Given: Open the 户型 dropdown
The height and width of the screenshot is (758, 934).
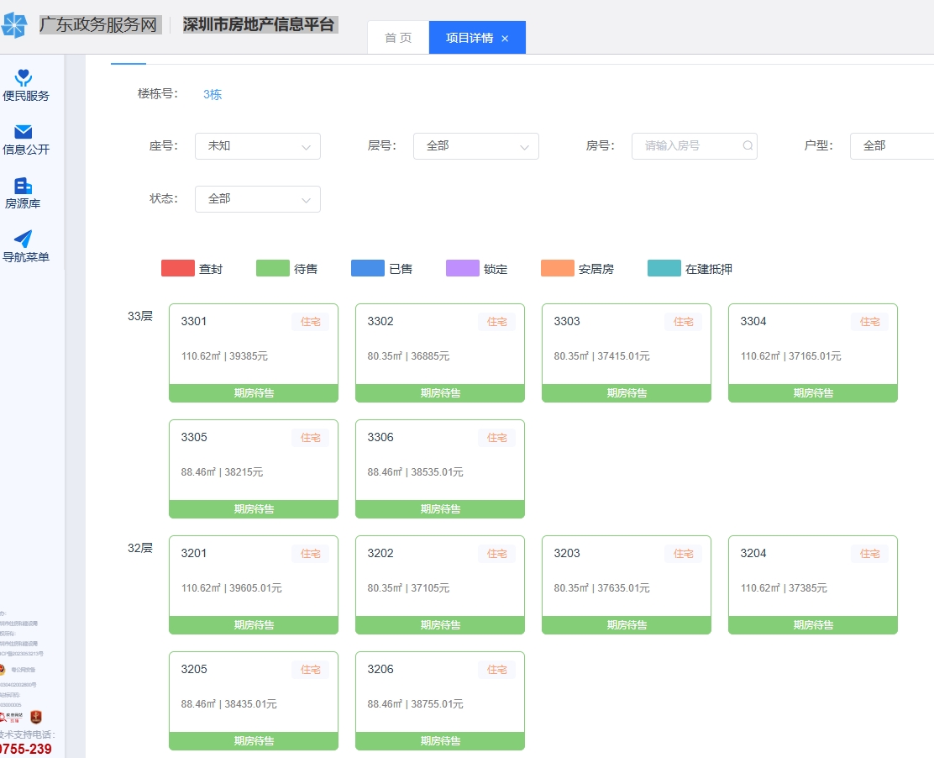Looking at the screenshot, I should pyautogui.click(x=892, y=146).
